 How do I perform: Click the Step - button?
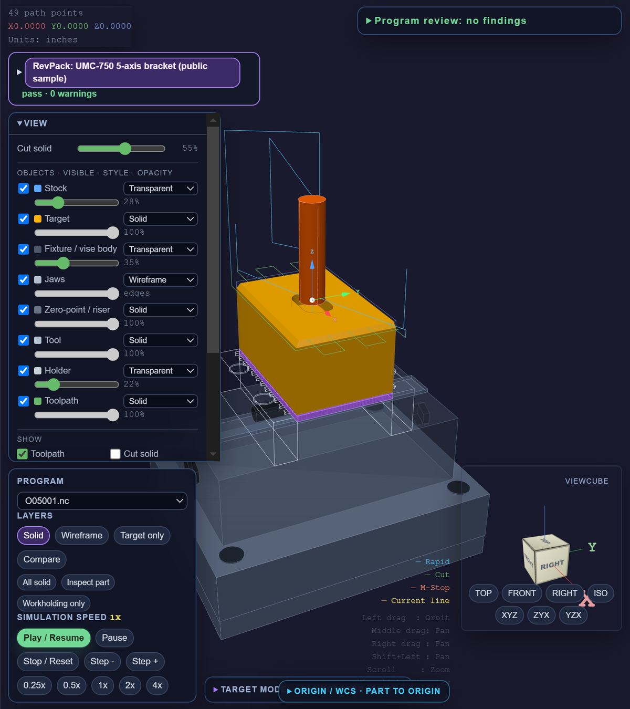[102, 662]
